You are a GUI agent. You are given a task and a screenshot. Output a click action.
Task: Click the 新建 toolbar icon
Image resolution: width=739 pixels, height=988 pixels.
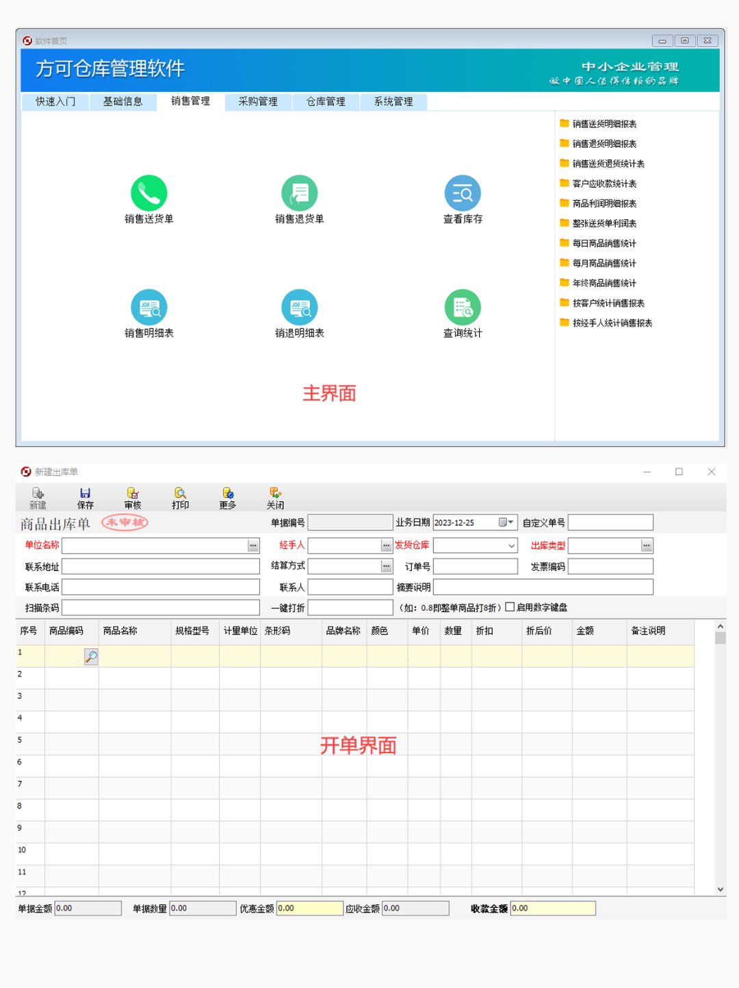(x=37, y=497)
